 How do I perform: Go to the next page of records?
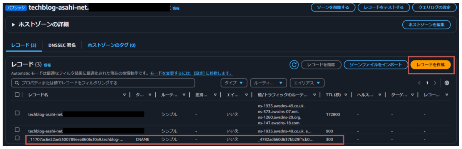pos(435,83)
